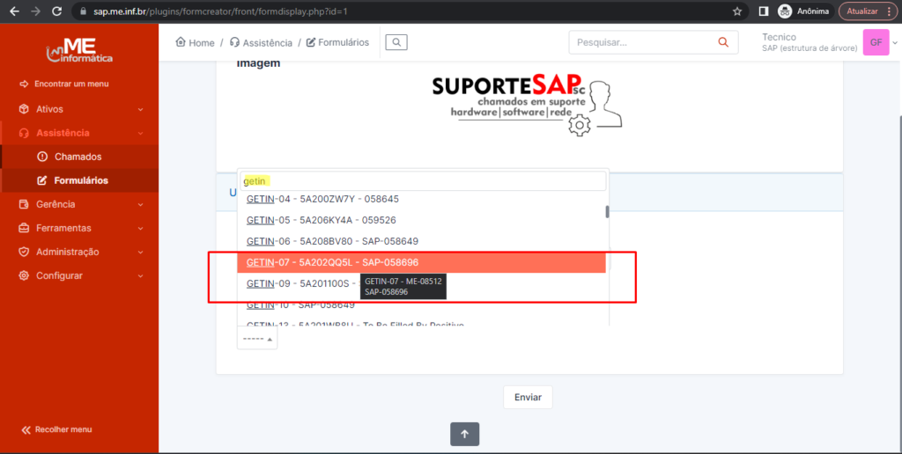This screenshot has width=902, height=454.
Task: Go back with browser back arrow
Action: tap(14, 11)
